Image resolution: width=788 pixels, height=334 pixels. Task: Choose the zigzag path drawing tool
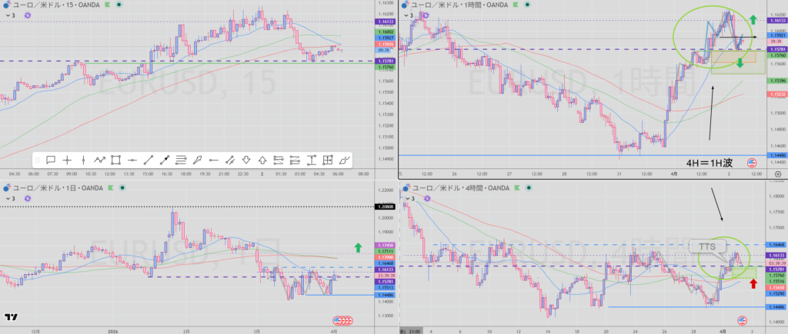(99, 160)
